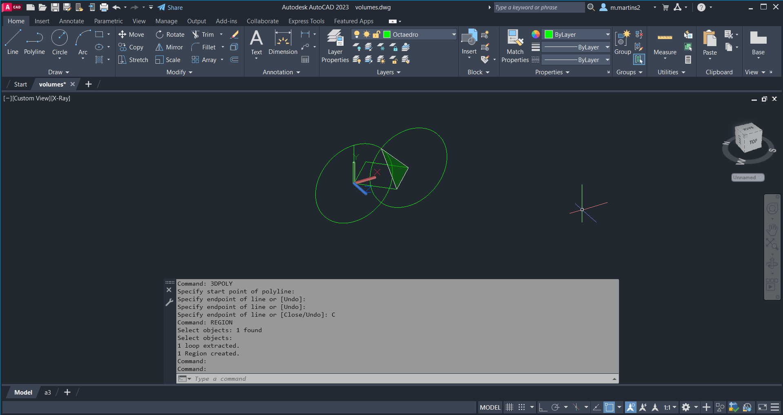The image size is (783, 415).
Task: Expand the Modify panel flyout
Action: tap(179, 72)
